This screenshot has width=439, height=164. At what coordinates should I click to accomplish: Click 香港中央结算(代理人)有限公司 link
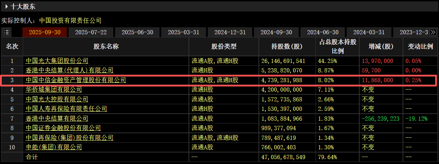click(x=70, y=70)
